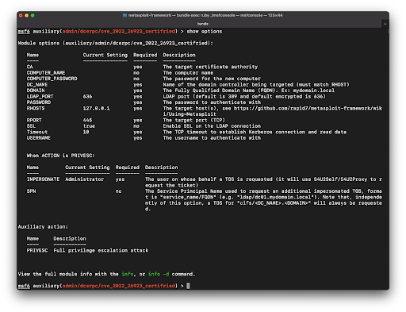Click the red module path in bottom prompt
Viewport: 406px width, 312px height.
pyautogui.click(x=118, y=286)
